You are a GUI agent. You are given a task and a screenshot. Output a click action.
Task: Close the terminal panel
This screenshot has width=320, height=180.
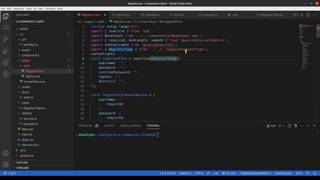tap(314, 125)
